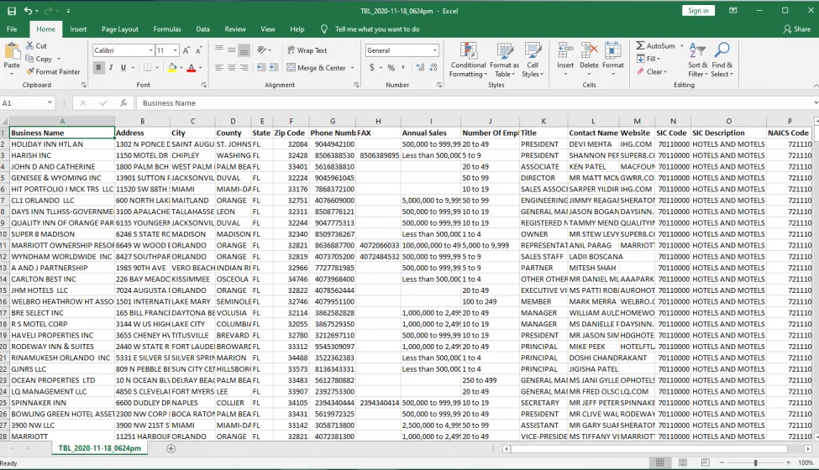The height and width of the screenshot is (470, 819).
Task: Decrease decimal places
Action: point(433,67)
